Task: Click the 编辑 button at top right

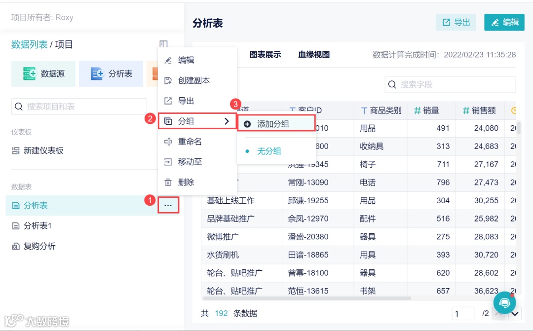Action: coord(504,22)
